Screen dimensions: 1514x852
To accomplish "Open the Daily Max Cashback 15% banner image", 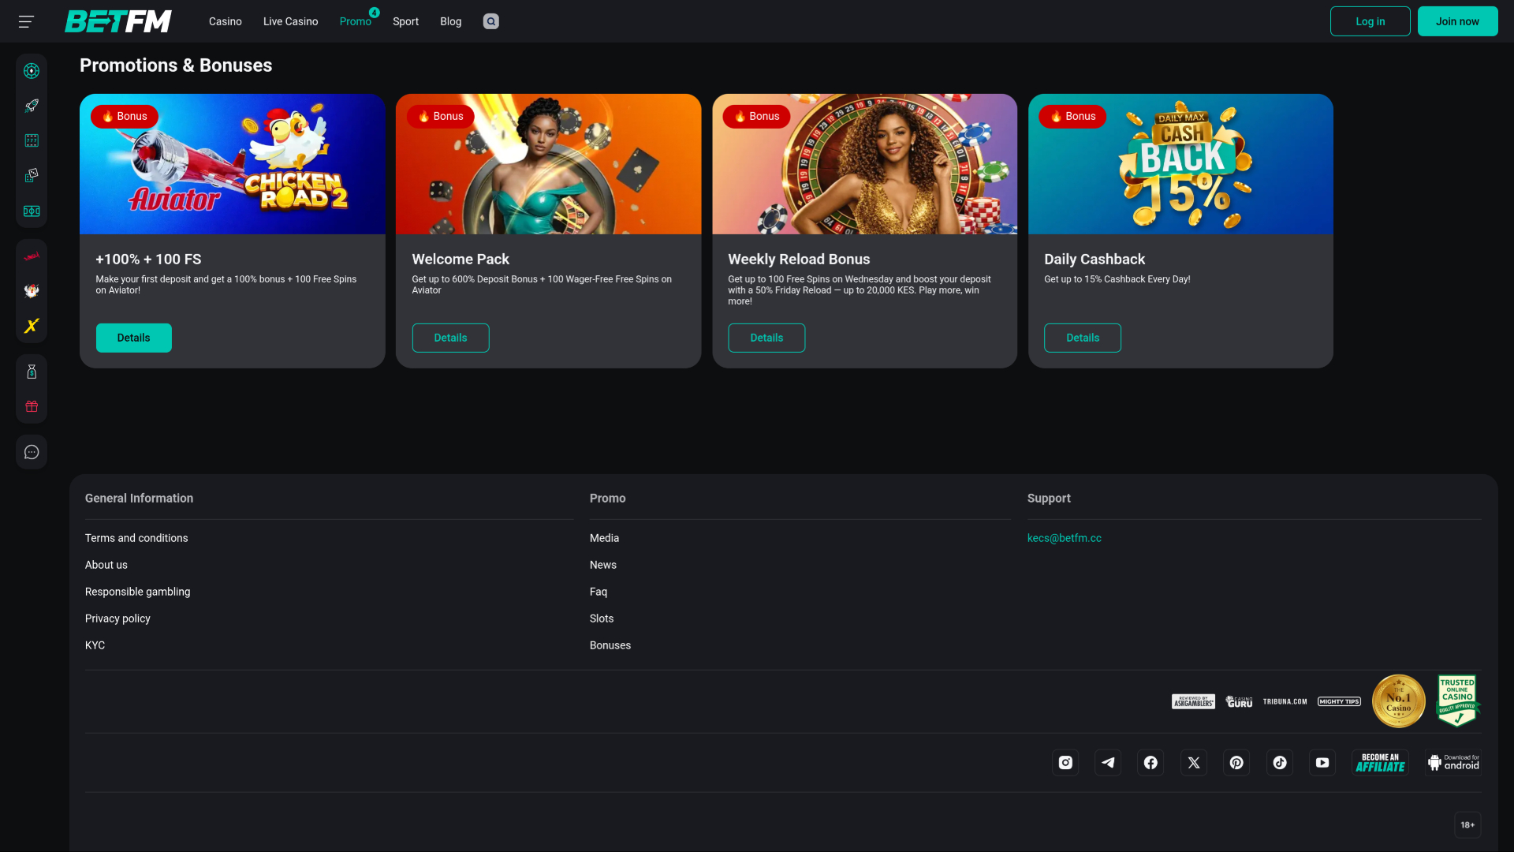I will tap(1180, 164).
